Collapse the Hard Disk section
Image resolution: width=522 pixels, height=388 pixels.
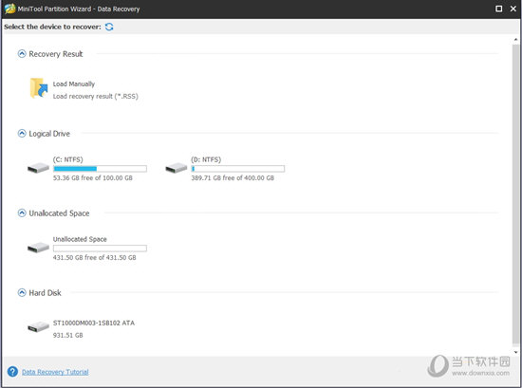[22, 292]
